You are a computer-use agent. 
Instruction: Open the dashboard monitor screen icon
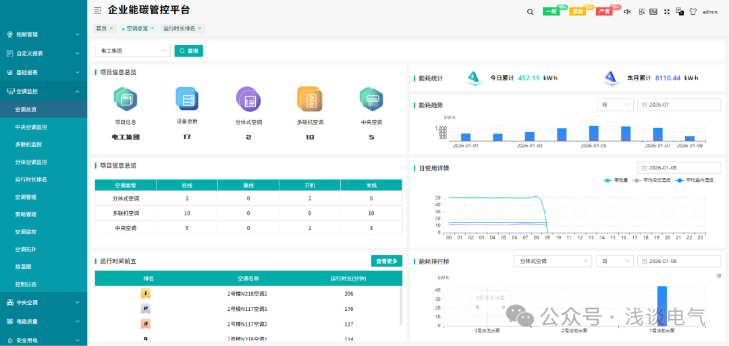[x=653, y=11]
